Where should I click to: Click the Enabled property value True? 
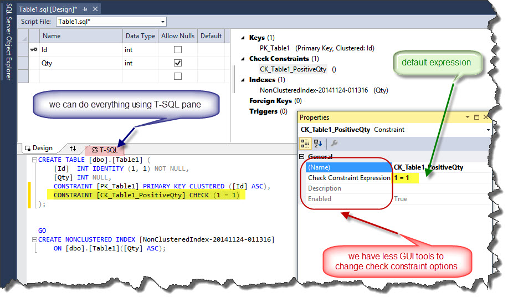401,199
